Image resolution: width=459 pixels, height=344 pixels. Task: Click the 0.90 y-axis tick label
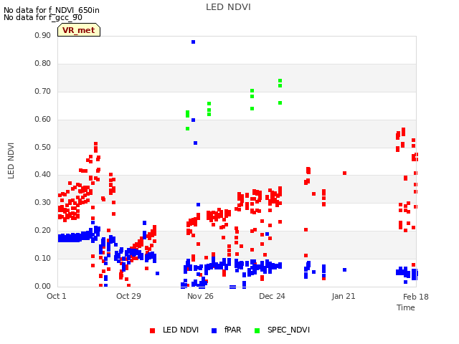click(x=43, y=35)
